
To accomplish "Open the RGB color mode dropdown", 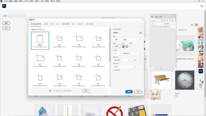I will [x=122, y=60].
